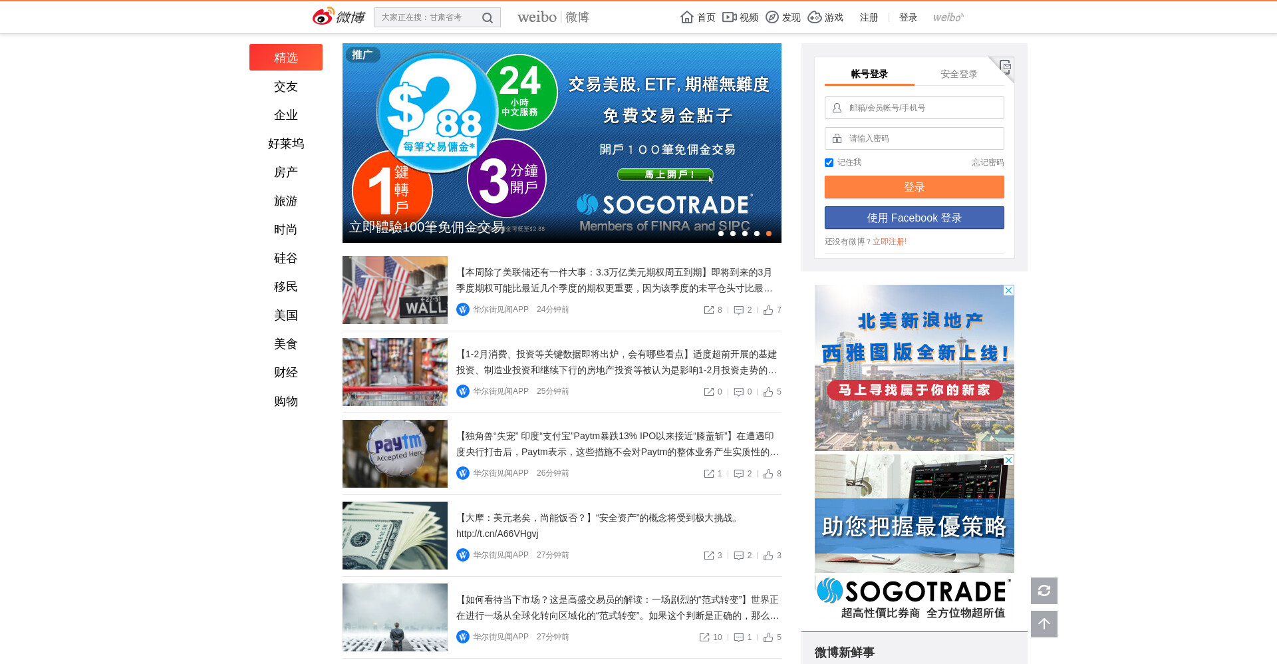
Task: Open 购物 category in sidebar
Action: 286,401
